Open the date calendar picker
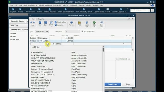Viewport: 164px width, 92px height. (x=47, y=31)
